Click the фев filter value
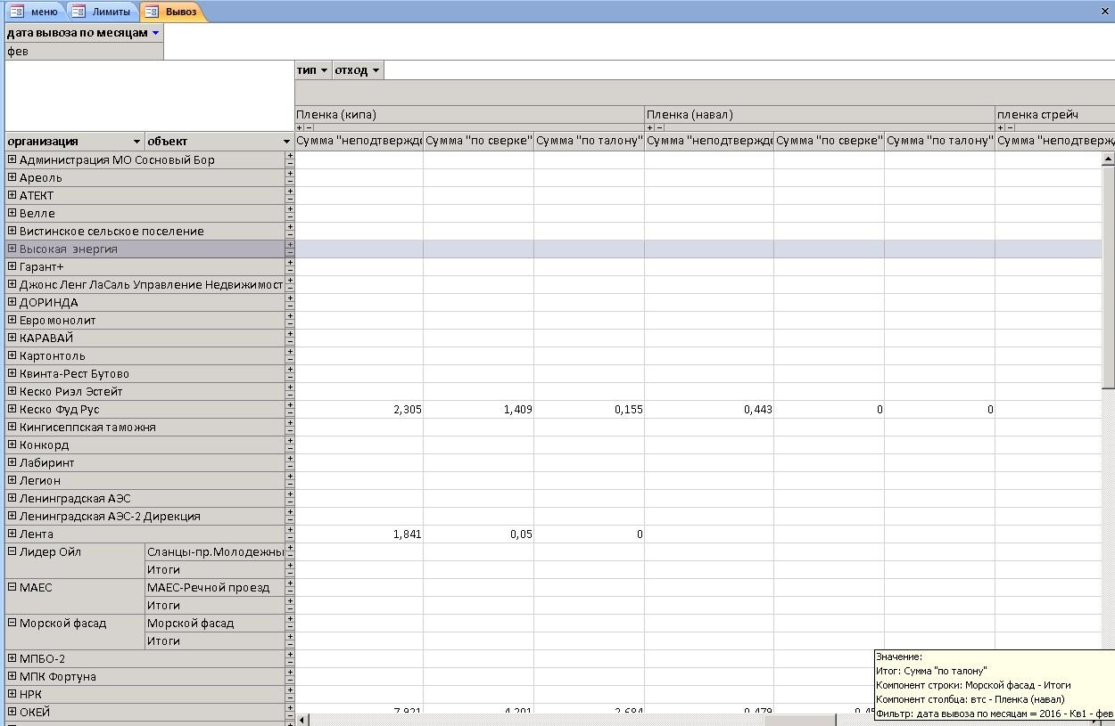Screen dimensions: 1115x726 pos(84,52)
